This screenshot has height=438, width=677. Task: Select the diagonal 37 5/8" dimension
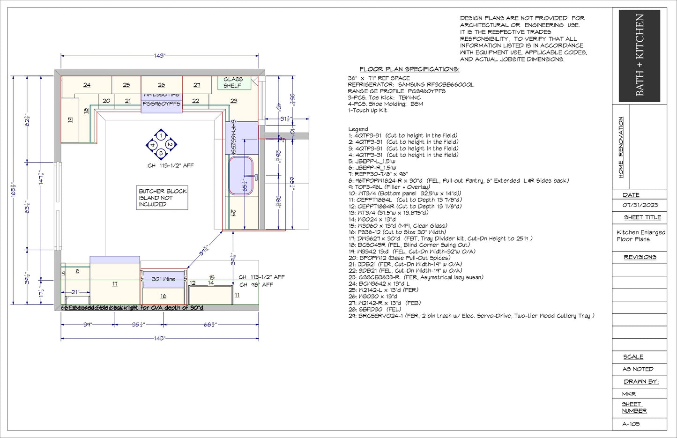point(204,251)
